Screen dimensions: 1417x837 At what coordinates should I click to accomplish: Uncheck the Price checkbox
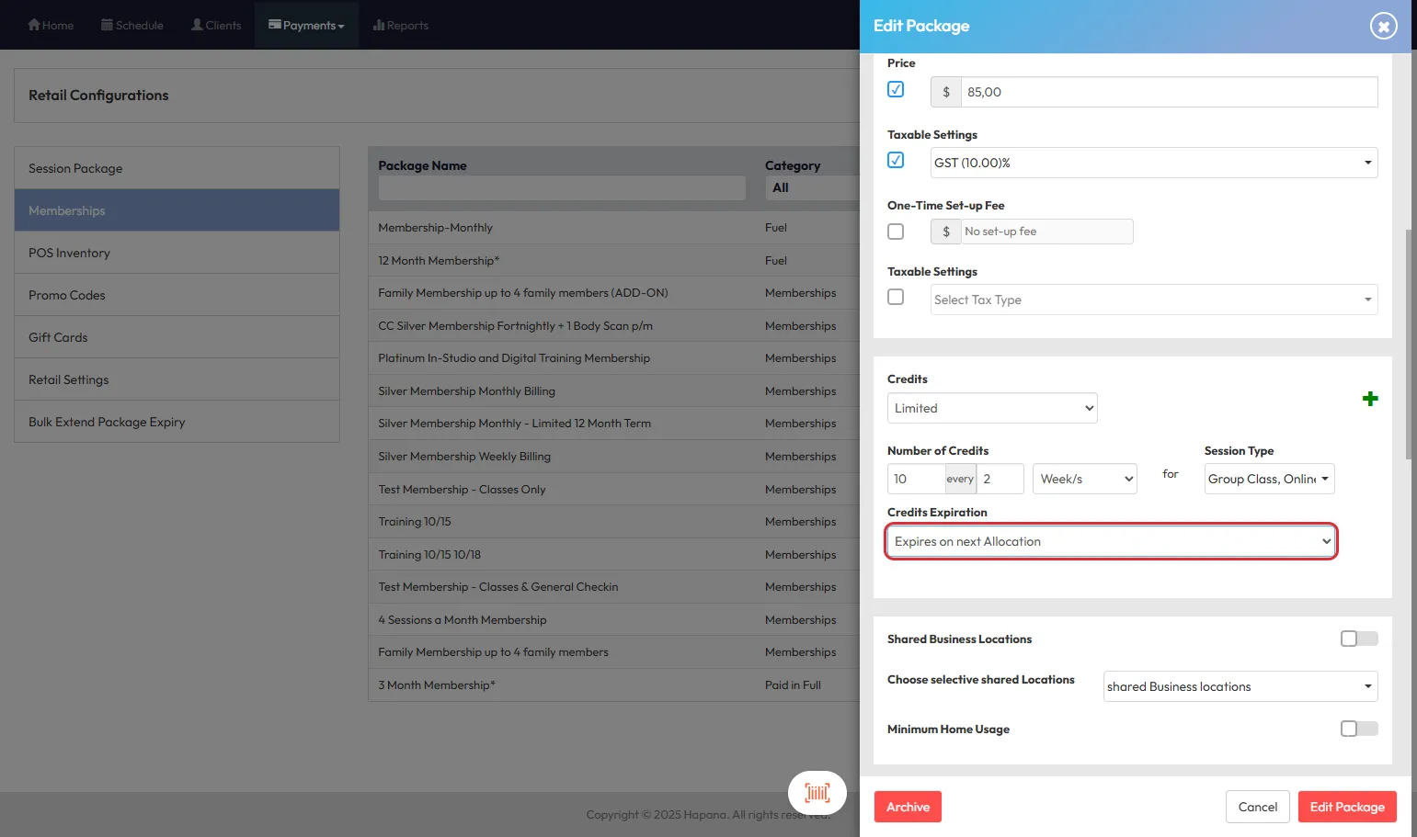coord(896,89)
